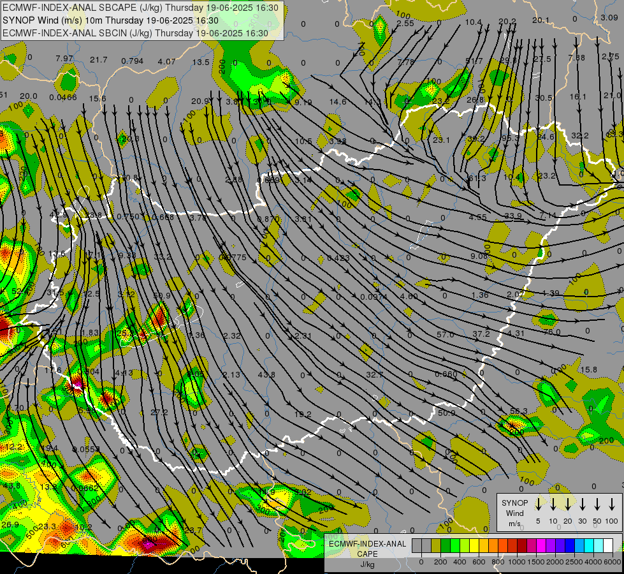Click the 2000 tick label on the CAPE colorbar
This screenshot has height=574, width=624.
pos(555,562)
